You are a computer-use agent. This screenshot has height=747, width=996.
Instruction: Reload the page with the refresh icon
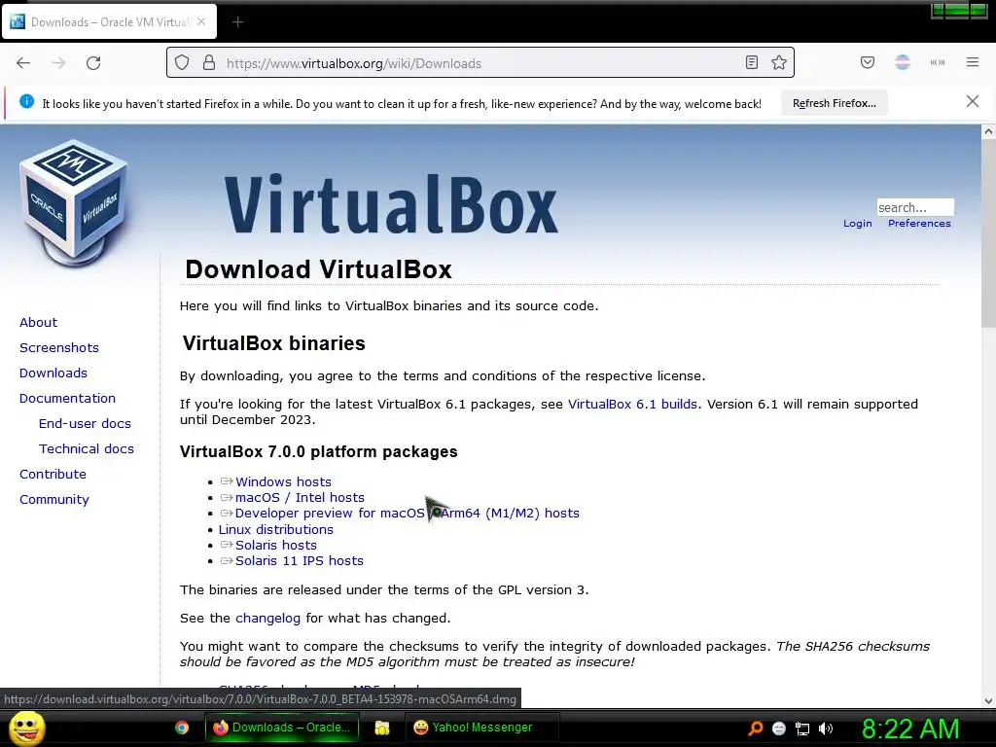click(93, 63)
